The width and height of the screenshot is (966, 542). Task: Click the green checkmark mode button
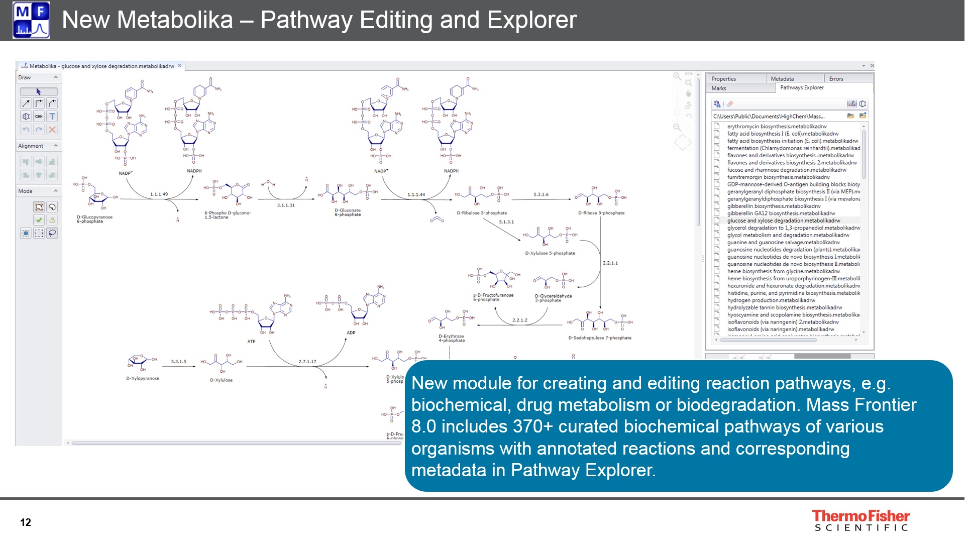click(x=39, y=220)
